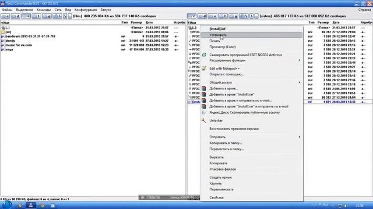Expand the 'Отправить' submenu arrow
Image resolution: width=373 pixels, height=209 pixels.
(299, 137)
